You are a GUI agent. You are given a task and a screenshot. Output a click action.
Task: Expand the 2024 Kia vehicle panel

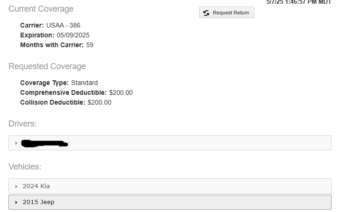click(x=36, y=186)
